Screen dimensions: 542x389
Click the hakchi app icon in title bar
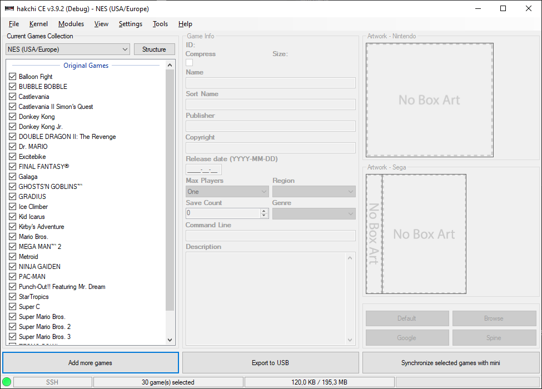[x=9, y=9]
